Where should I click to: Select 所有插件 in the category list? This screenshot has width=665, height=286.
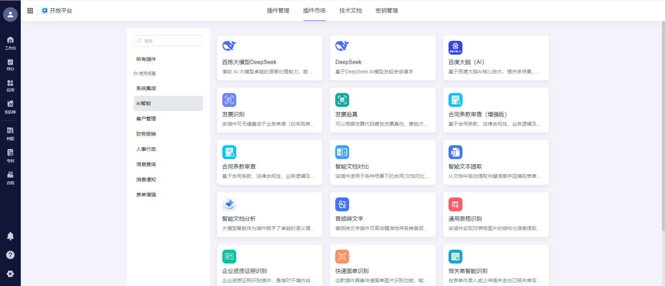[146, 59]
